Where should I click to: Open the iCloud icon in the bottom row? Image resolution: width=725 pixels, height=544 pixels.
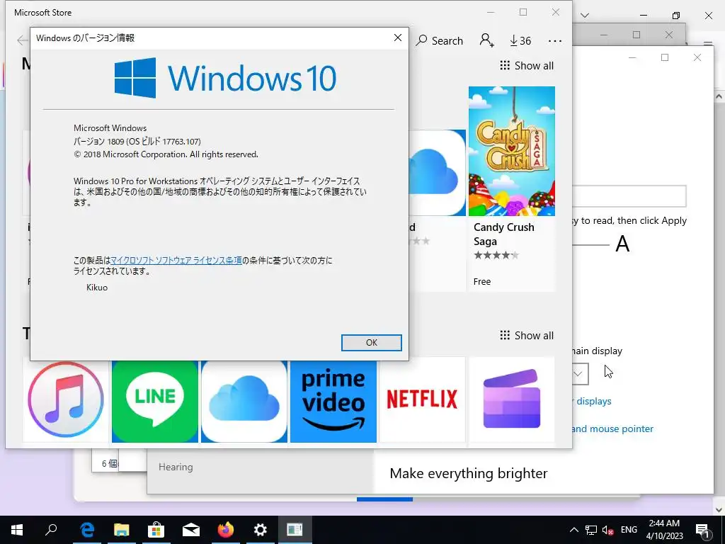244,402
